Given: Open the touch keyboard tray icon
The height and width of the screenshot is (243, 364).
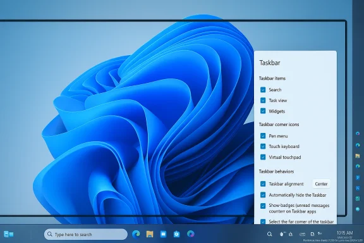Looking at the screenshot, I should point(302,234).
